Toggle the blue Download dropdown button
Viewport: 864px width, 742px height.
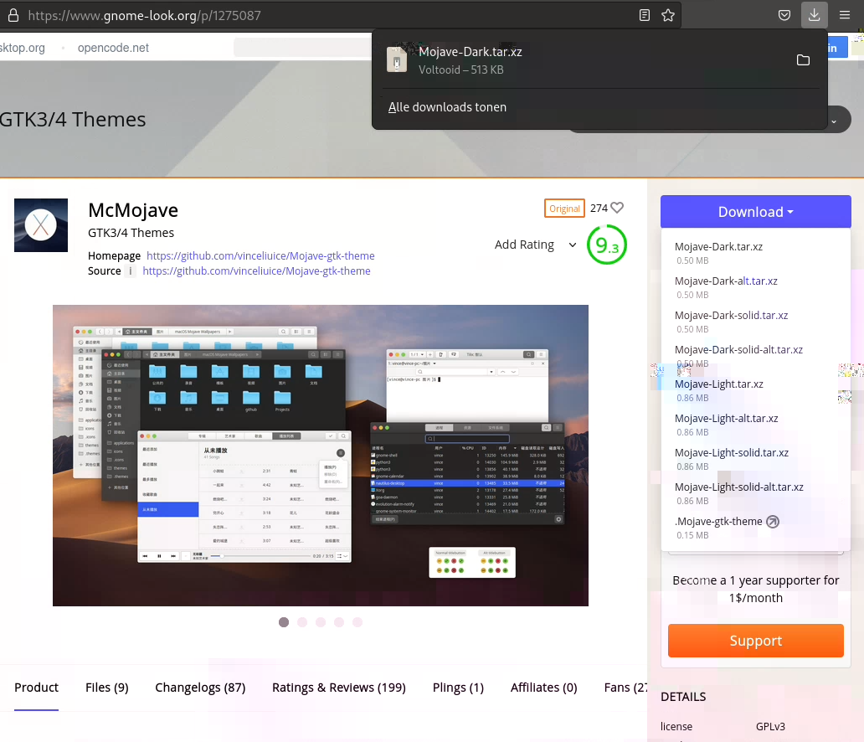(755, 212)
